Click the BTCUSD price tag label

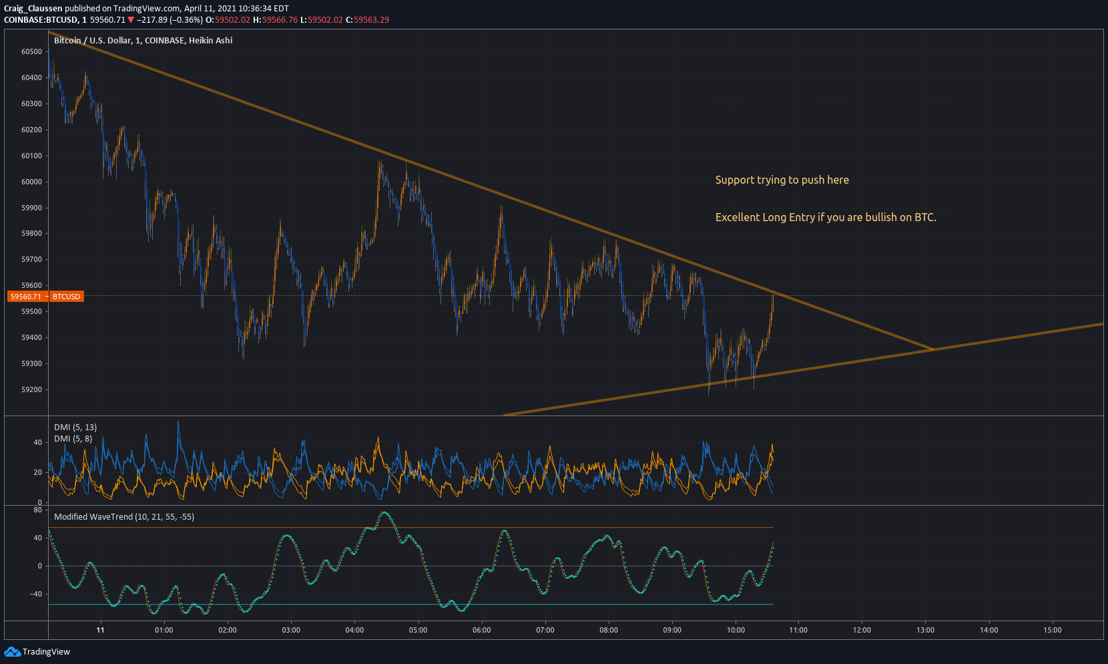click(x=66, y=297)
